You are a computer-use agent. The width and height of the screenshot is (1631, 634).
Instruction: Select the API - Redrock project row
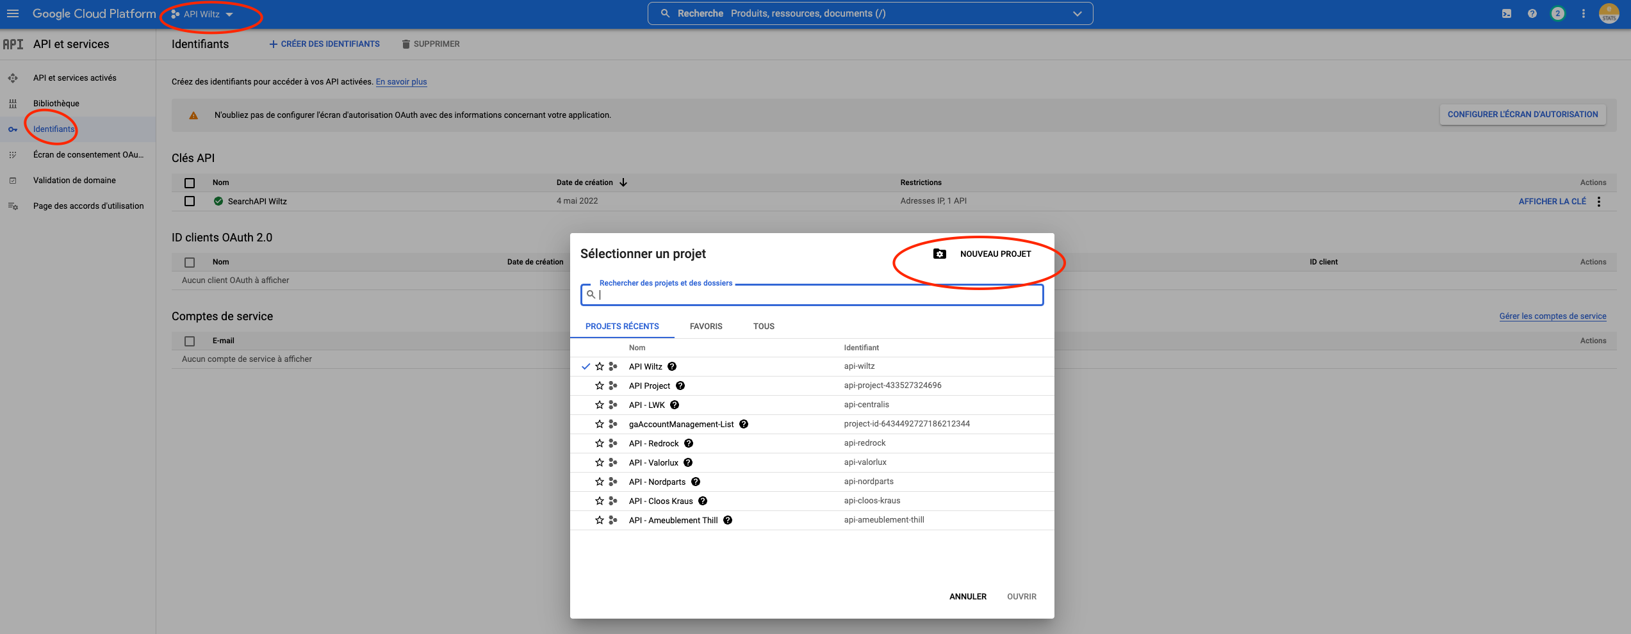(x=812, y=443)
